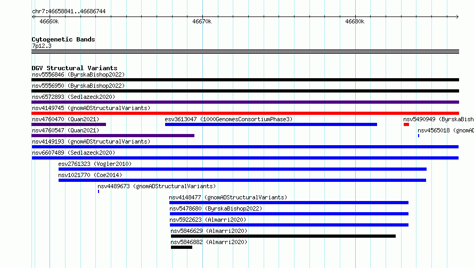Click variant label nsv5846882 (Almarri2020)

(x=209, y=242)
